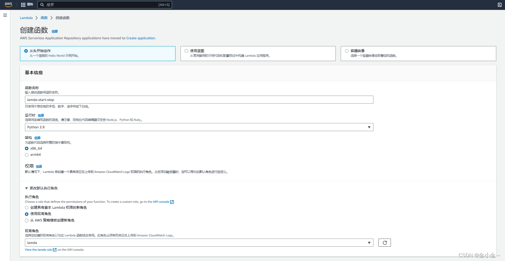Open the AWS console home logo
The height and width of the screenshot is (261, 505).
(x=8, y=5)
